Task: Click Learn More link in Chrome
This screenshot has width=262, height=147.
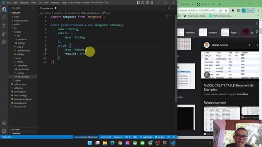Action: pyautogui.click(x=242, y=94)
